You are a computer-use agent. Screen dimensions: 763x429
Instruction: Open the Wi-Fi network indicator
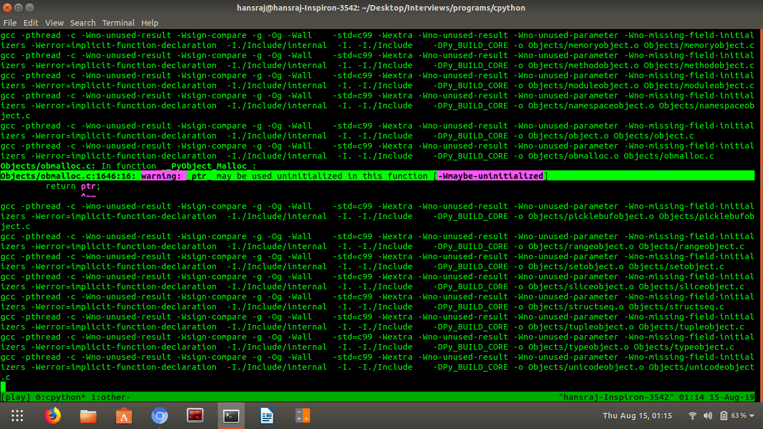(x=693, y=416)
